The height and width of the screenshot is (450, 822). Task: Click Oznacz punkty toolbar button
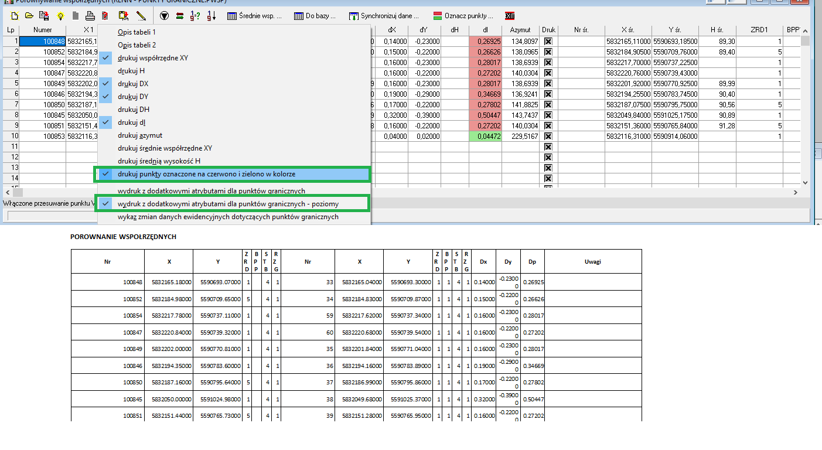pos(464,16)
